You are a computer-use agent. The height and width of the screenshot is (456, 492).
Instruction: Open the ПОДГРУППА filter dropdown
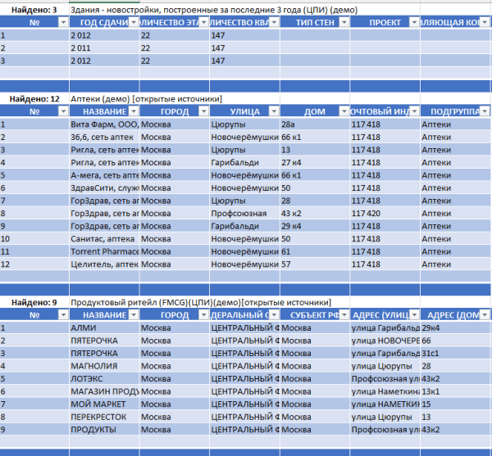(483, 111)
